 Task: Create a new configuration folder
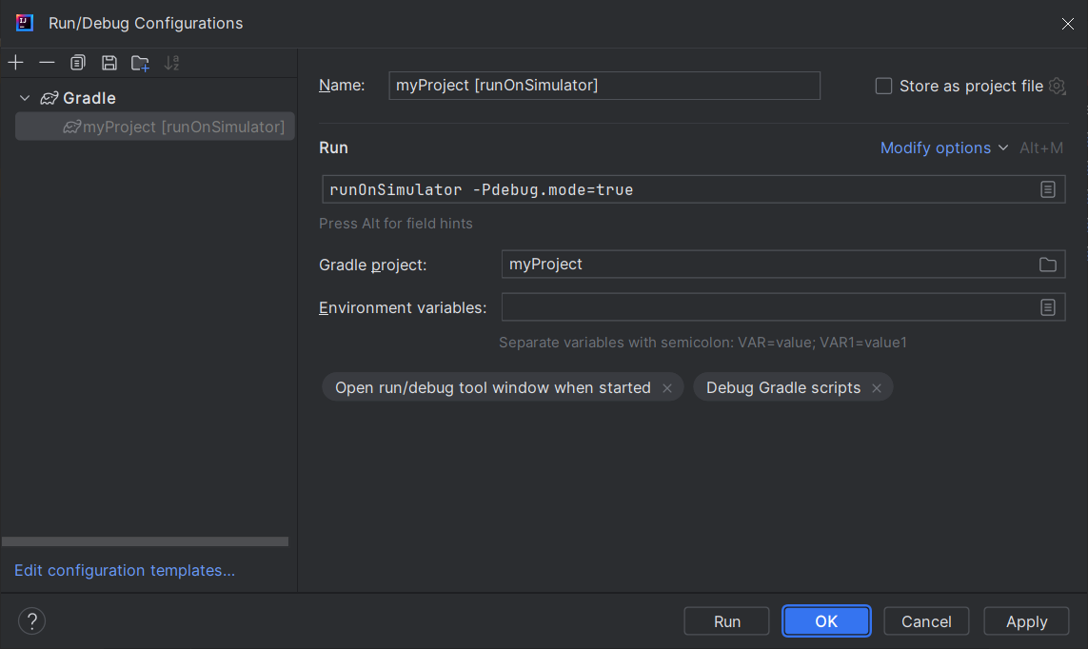pos(140,63)
